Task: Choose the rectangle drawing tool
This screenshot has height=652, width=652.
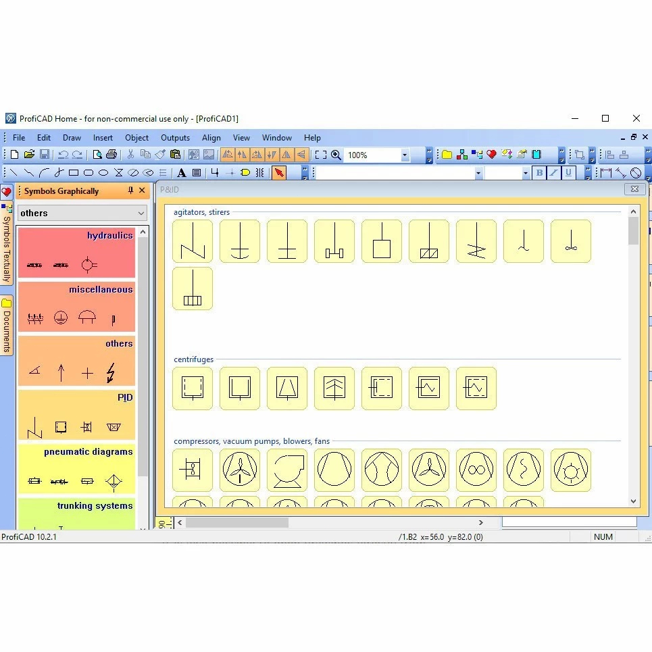Action: tap(74, 172)
